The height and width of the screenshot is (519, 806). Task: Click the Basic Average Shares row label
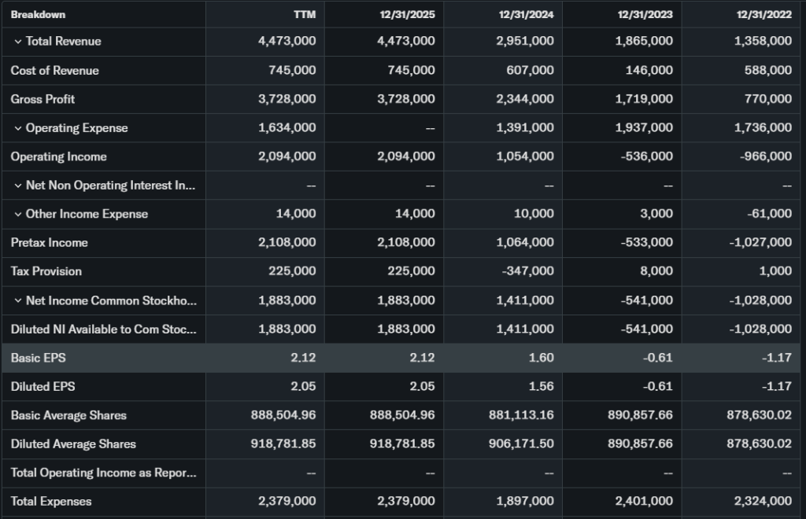tap(68, 415)
